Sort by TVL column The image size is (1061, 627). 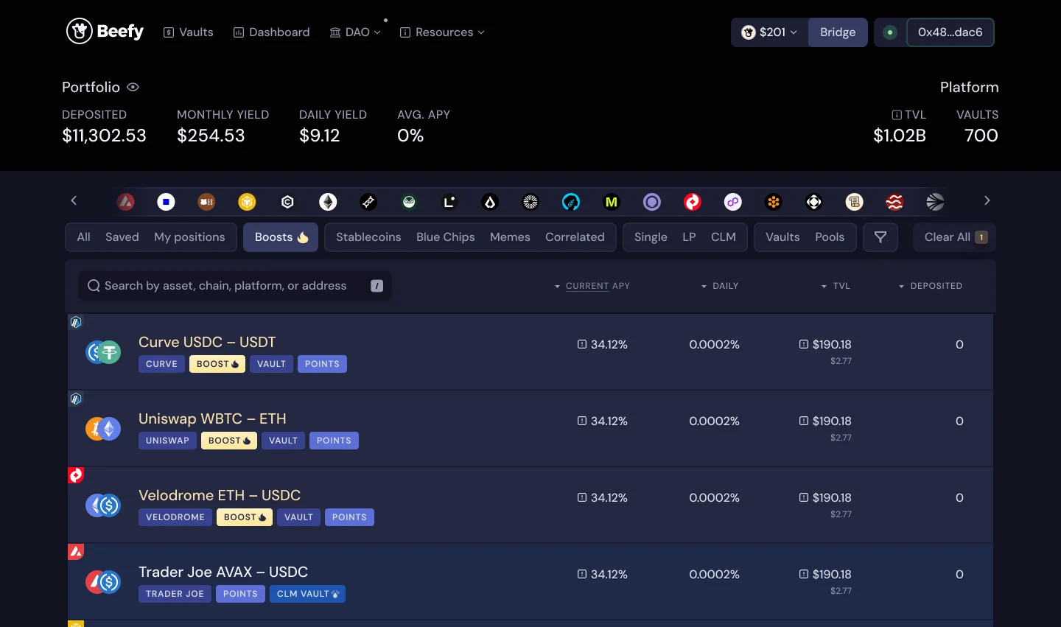(x=836, y=286)
